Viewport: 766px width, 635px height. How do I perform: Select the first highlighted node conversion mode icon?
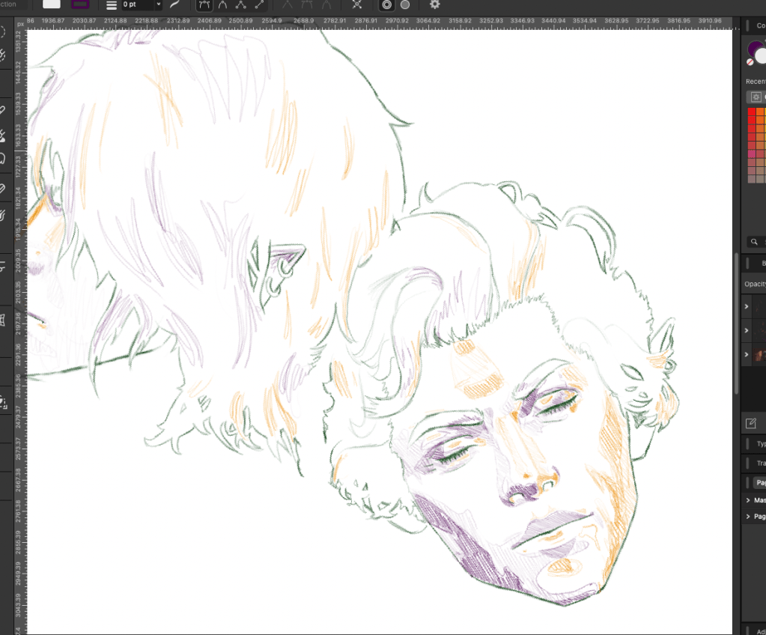(204, 4)
